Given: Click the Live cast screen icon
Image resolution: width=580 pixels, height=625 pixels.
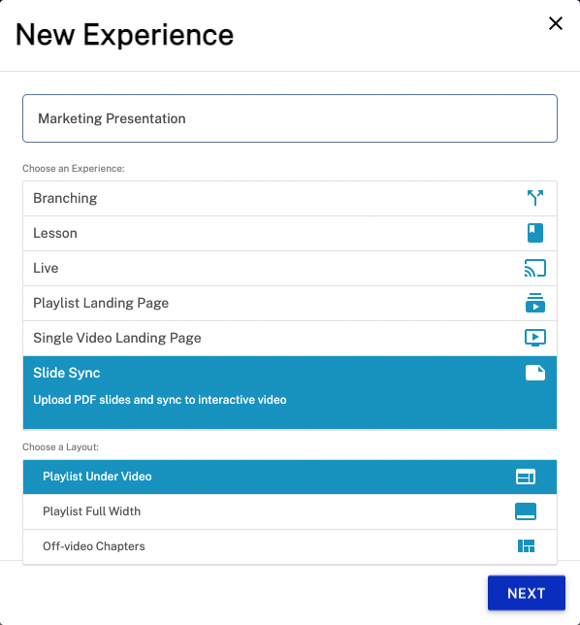Looking at the screenshot, I should 535,268.
